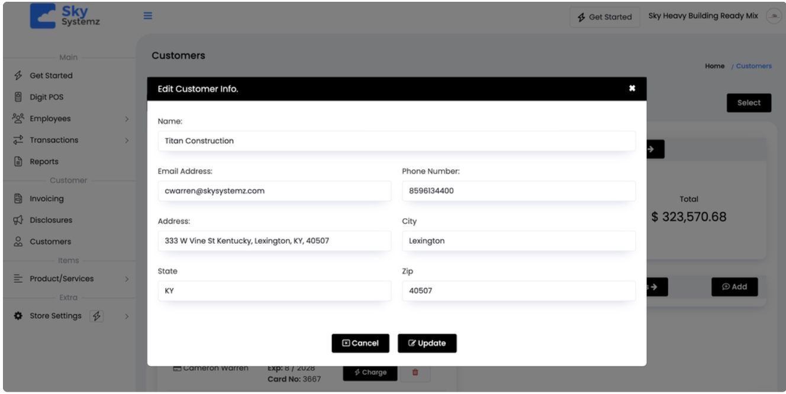Viewport: 786px width, 394px height.
Task: Expand the Store Settings submenu chevron
Action: click(x=127, y=316)
